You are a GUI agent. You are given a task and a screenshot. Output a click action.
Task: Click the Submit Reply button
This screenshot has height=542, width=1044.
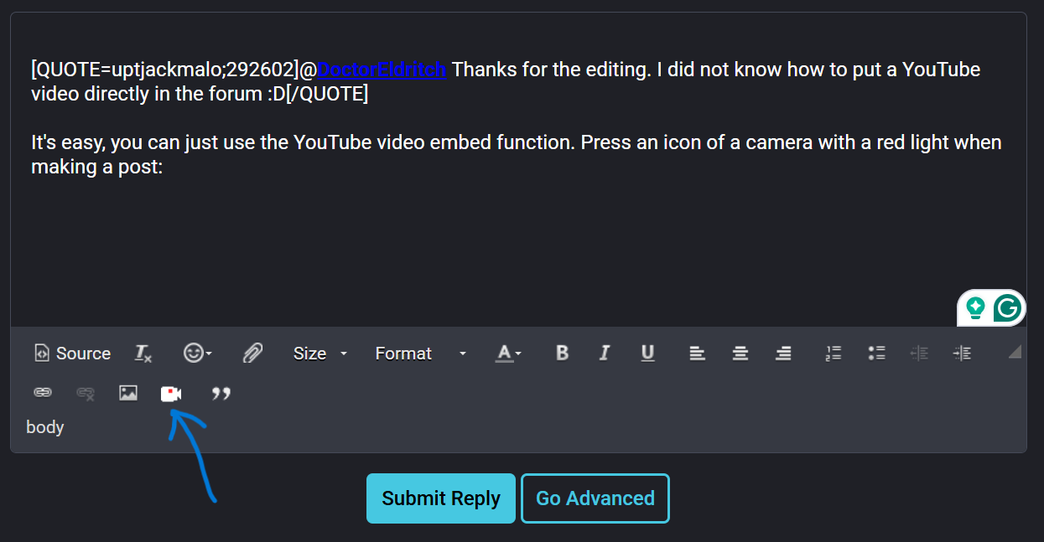pos(440,498)
